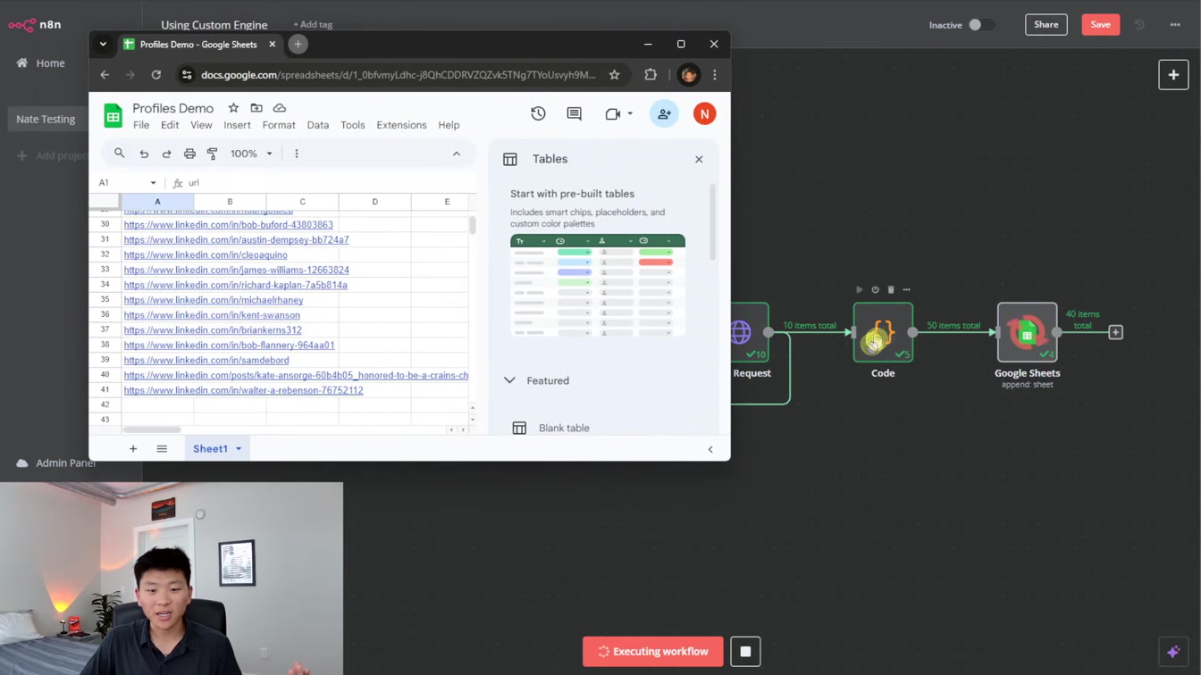Open the bob-buford LinkedIn link

pyautogui.click(x=228, y=225)
